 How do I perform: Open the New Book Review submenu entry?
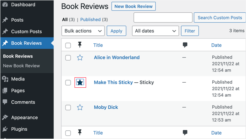click(x=21, y=66)
